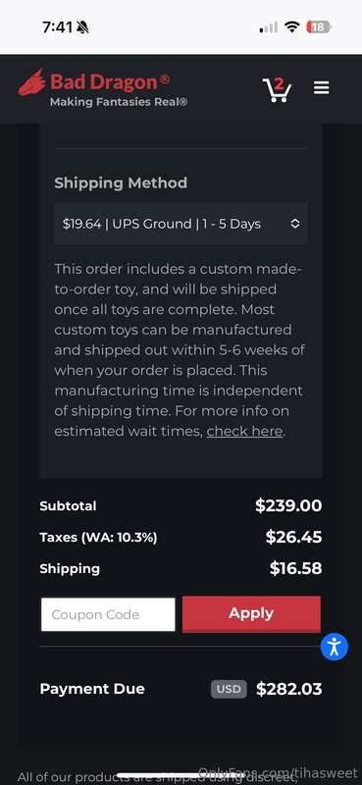Screen dimensions: 362x785
Task: Click the up-down arrows on shipping selector
Action: [295, 224]
